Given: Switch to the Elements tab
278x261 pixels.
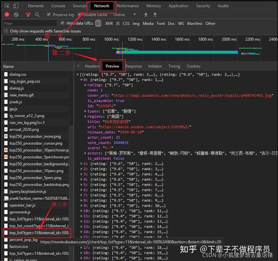Looking at the screenshot, I should point(36,6).
